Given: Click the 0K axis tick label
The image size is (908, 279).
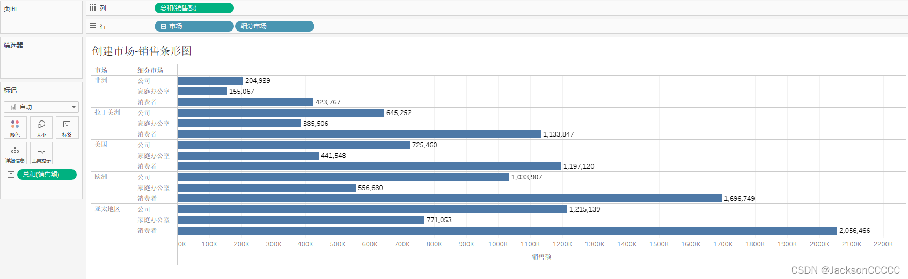Looking at the screenshot, I should click(x=182, y=244).
